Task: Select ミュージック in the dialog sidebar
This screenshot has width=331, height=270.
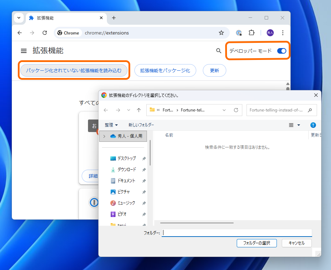Action: 126,203
